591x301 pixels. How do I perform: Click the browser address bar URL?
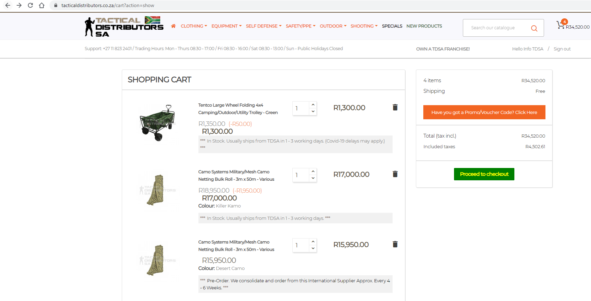point(108,5)
